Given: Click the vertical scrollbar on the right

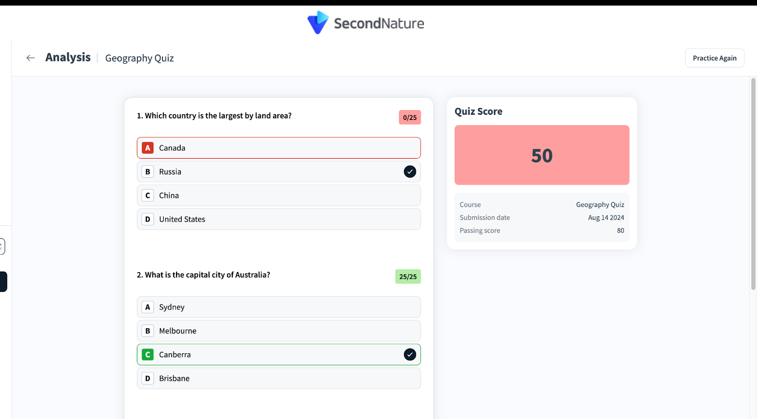Looking at the screenshot, I should coord(753,184).
